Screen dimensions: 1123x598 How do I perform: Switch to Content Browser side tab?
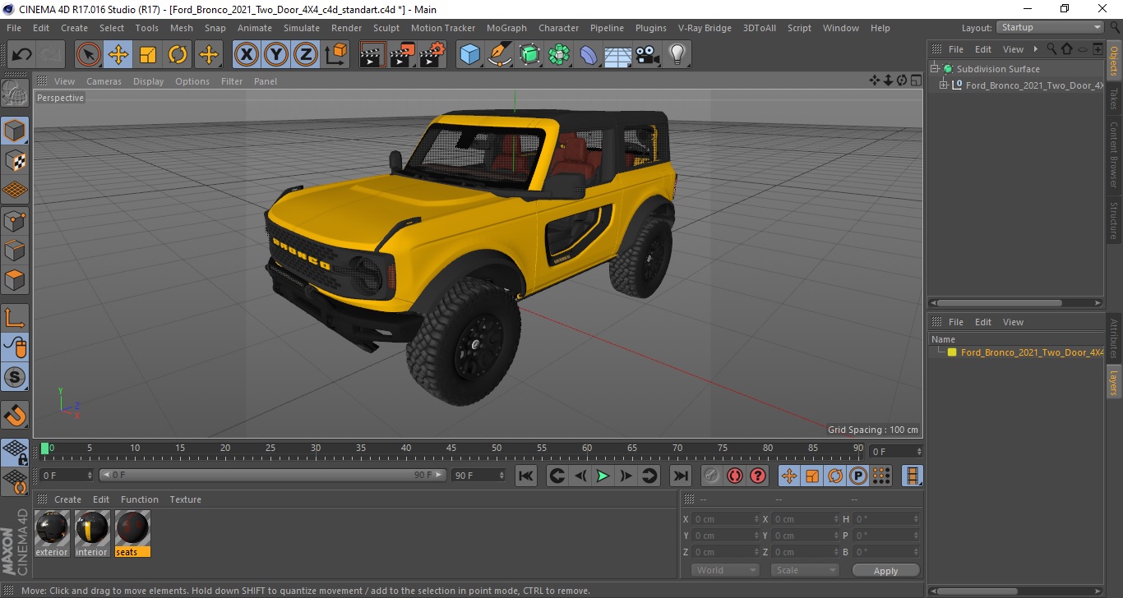click(x=1114, y=155)
